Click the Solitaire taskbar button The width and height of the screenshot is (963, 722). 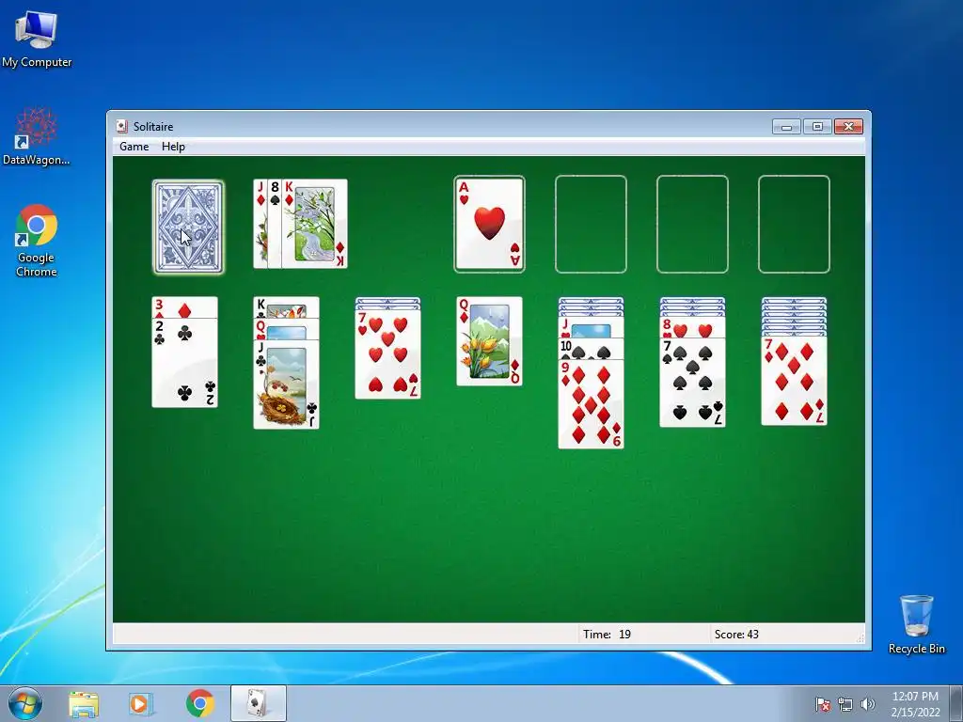(258, 703)
